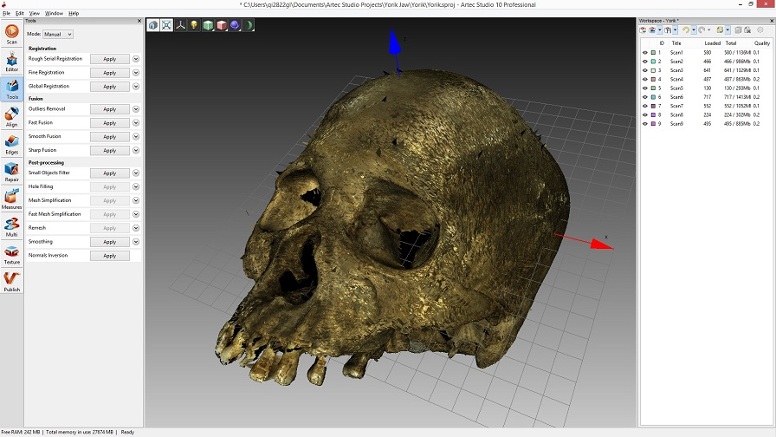Hide Scan1 using its eye icon
Screen dimensions: 776x437
click(x=644, y=53)
